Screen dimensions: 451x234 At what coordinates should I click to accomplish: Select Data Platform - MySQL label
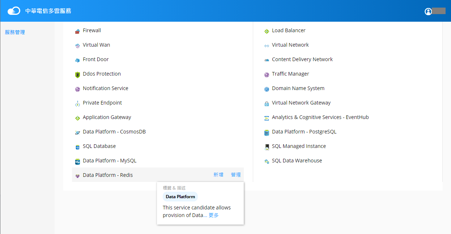tap(110, 161)
